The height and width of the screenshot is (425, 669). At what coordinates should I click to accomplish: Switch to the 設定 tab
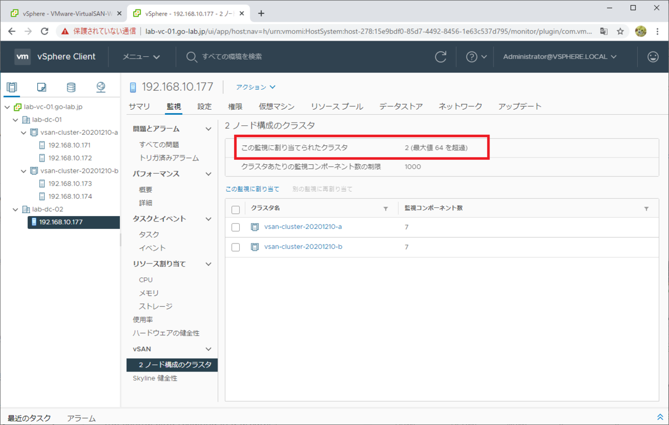click(205, 106)
